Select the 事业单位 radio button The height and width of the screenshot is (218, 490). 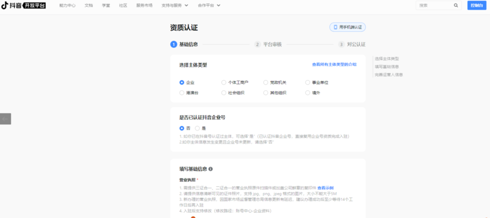(x=308, y=82)
